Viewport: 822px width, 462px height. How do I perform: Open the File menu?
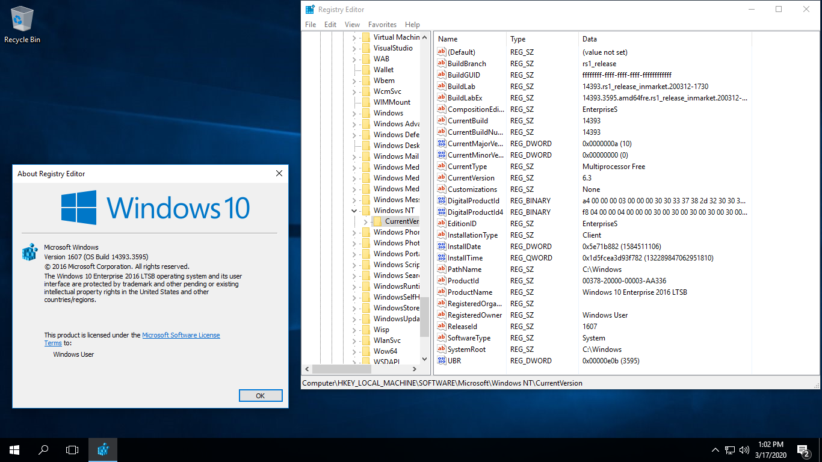click(311, 25)
